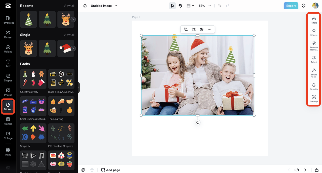Open the Apps panel
Image resolution: width=322 pixels, height=173 pixels.
coord(8,152)
